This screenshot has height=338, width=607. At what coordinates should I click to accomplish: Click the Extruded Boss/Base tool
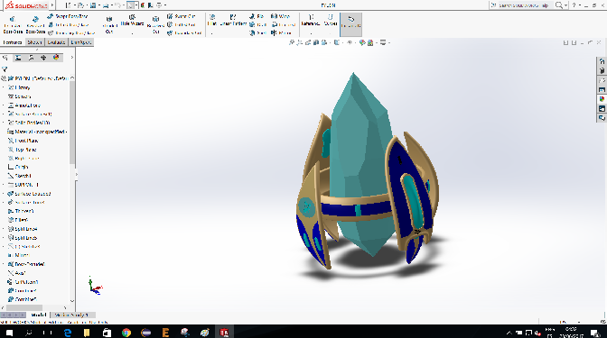pos(13,24)
